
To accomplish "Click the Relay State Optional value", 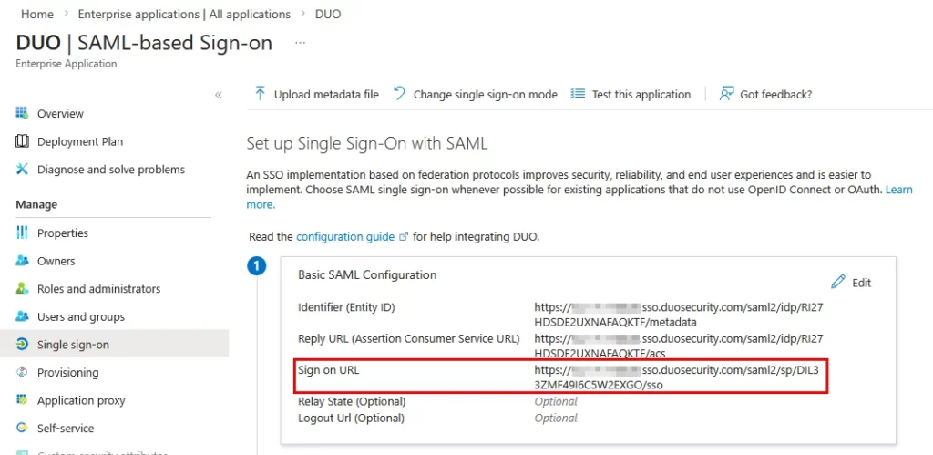I will (x=556, y=401).
